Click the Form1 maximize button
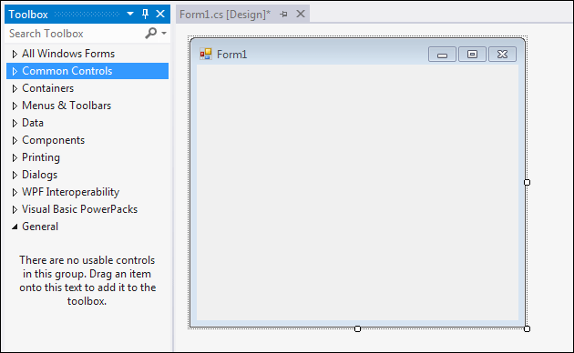 coord(472,55)
